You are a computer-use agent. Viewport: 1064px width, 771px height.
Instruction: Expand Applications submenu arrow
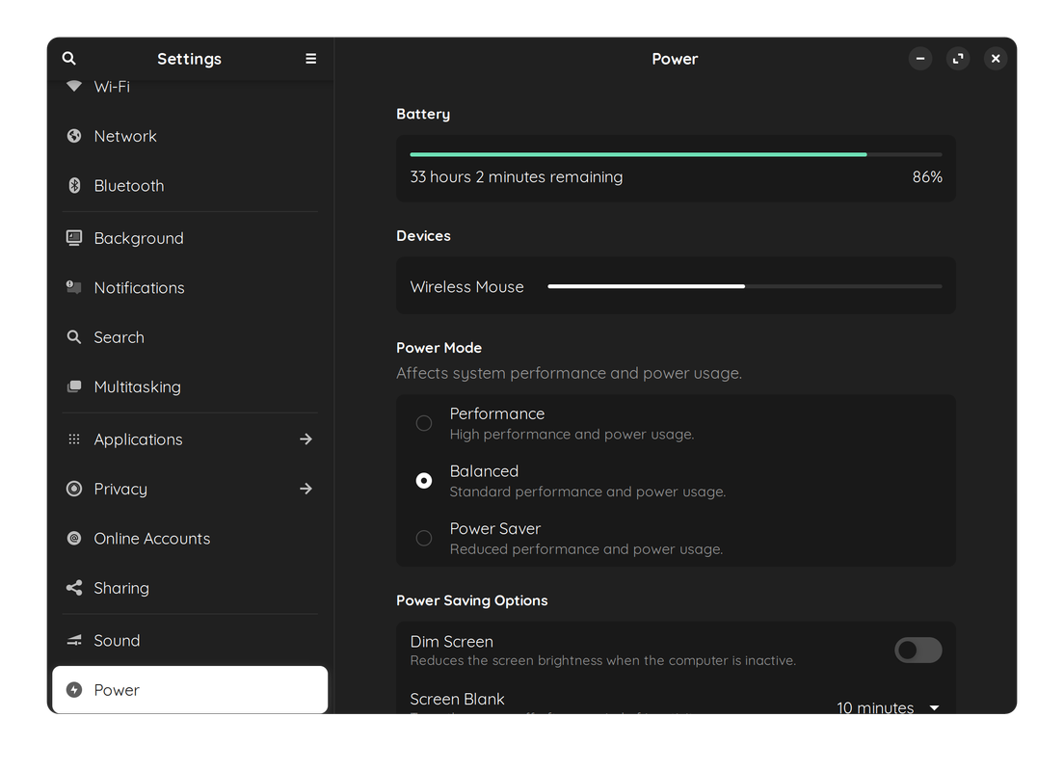[306, 439]
